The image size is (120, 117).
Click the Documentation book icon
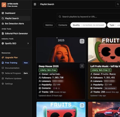tap(3, 68)
